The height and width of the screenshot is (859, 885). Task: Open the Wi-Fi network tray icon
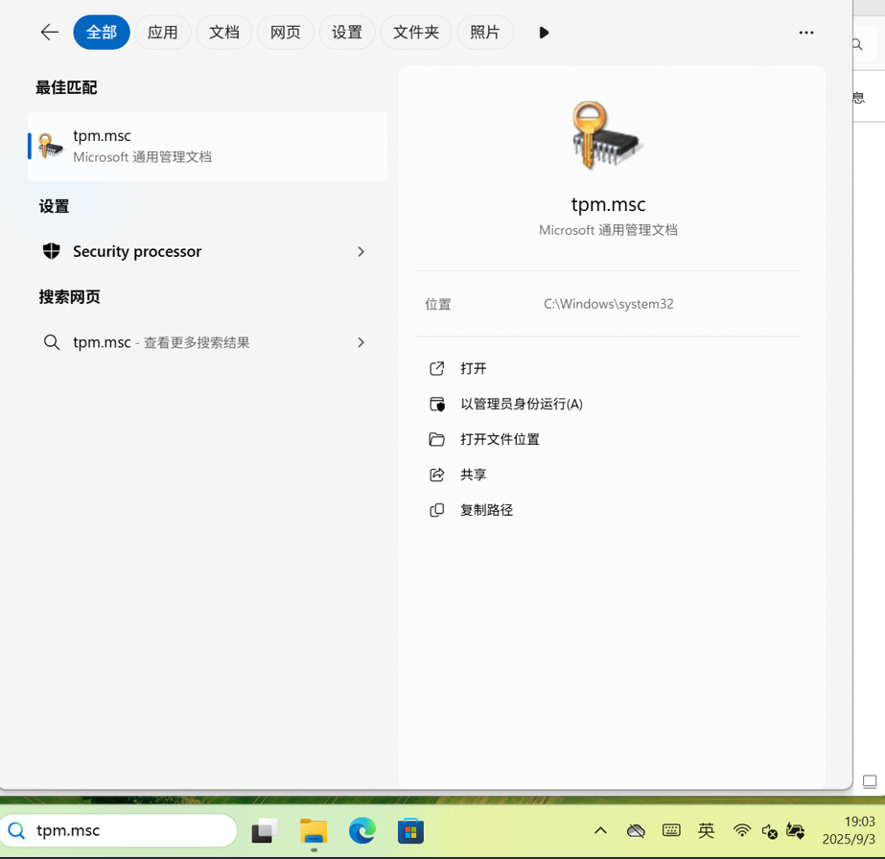741,831
